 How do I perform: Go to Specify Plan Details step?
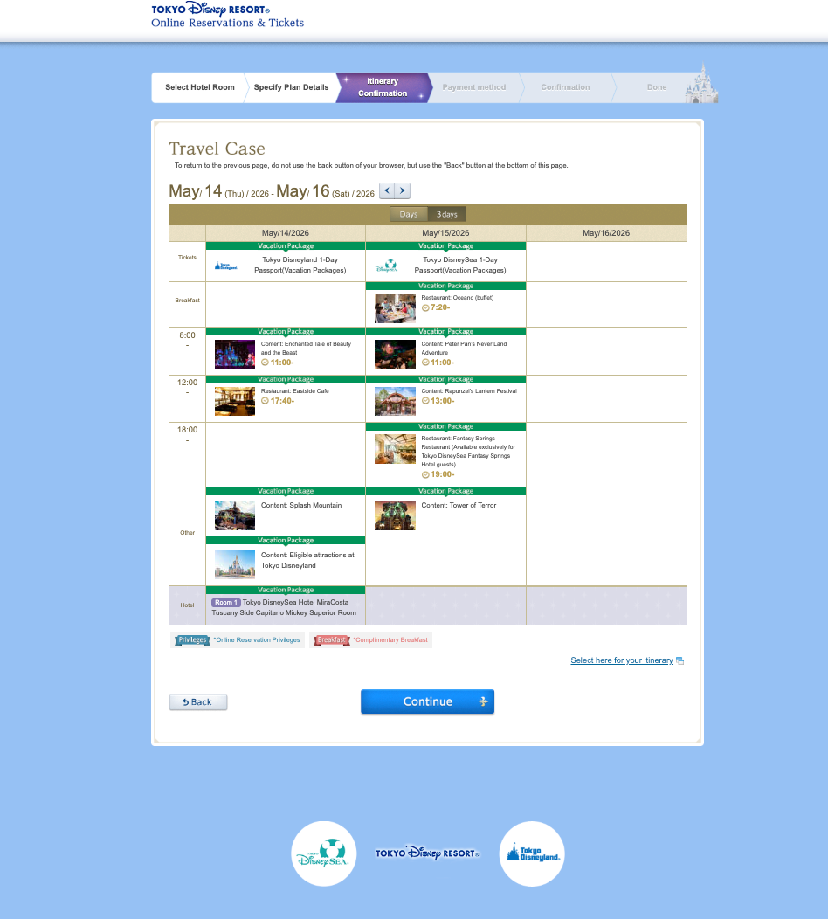point(291,87)
